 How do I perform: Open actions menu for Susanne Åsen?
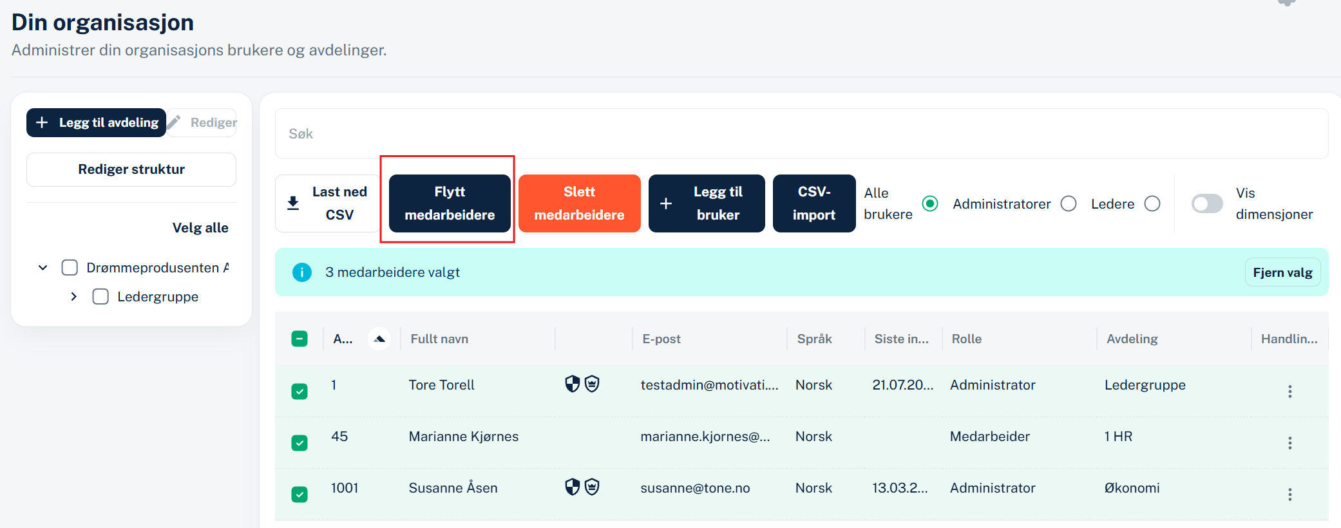tap(1290, 495)
